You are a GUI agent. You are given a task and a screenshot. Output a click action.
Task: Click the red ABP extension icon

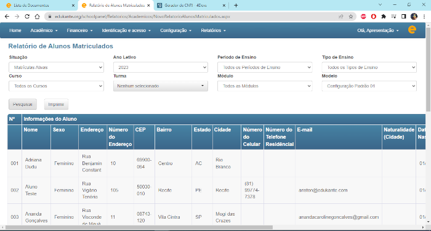point(363,17)
